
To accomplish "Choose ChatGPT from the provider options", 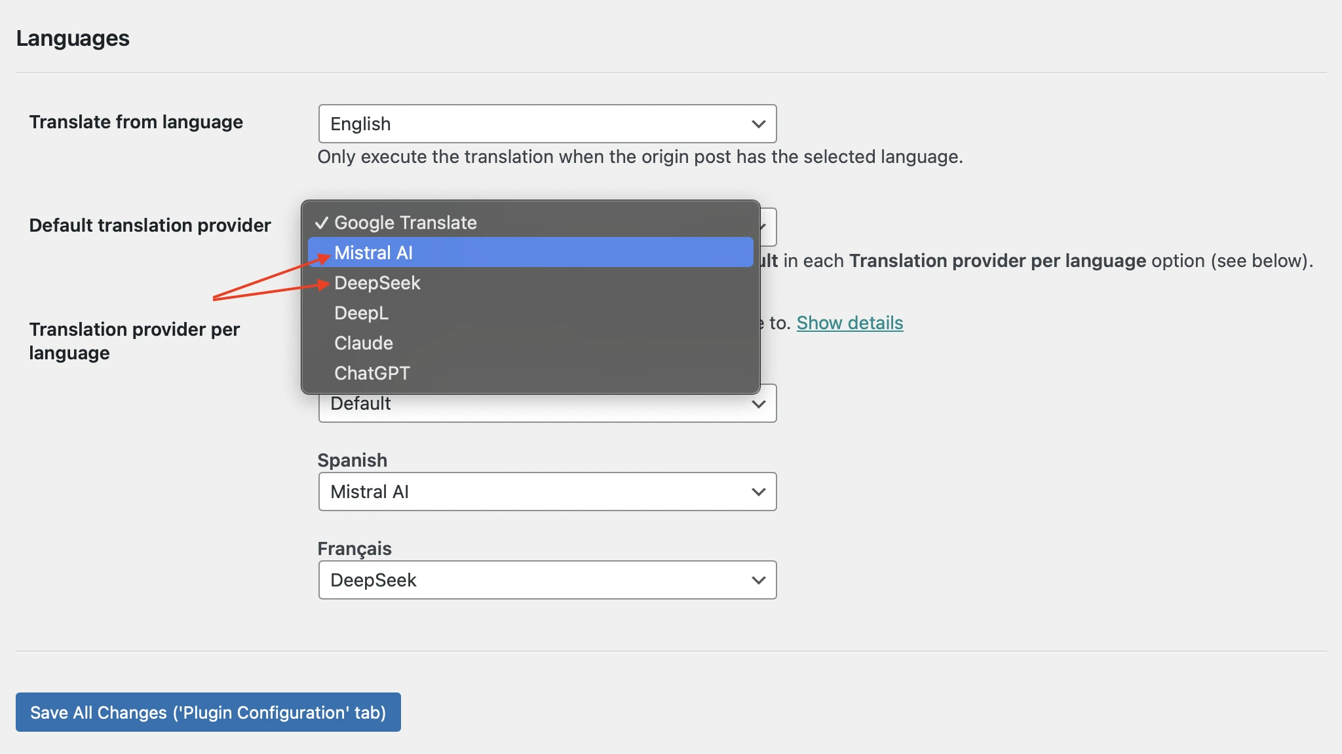I will [x=372, y=373].
